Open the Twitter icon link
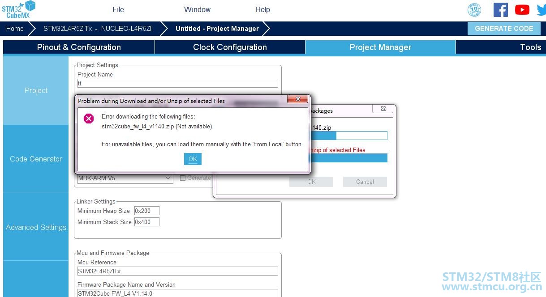 point(542,10)
